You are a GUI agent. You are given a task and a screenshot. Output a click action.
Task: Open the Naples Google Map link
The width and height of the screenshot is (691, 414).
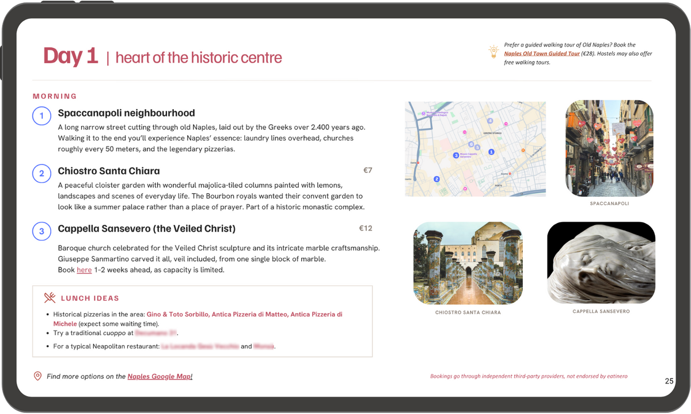(x=160, y=377)
